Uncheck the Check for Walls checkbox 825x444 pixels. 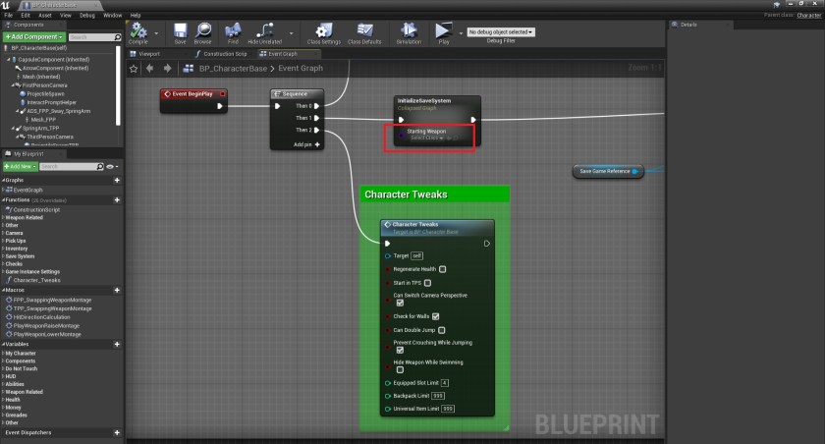(x=435, y=316)
